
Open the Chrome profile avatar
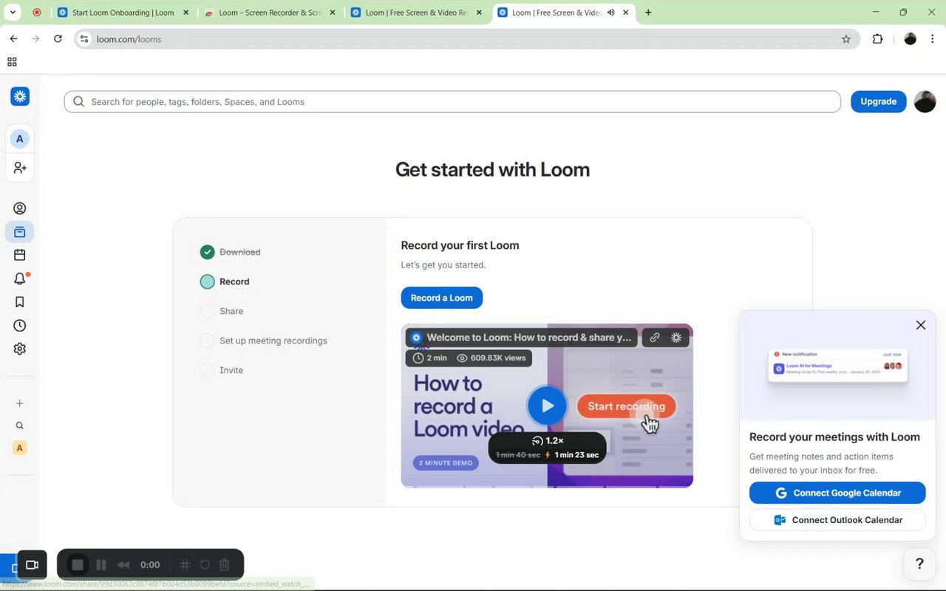click(x=911, y=39)
